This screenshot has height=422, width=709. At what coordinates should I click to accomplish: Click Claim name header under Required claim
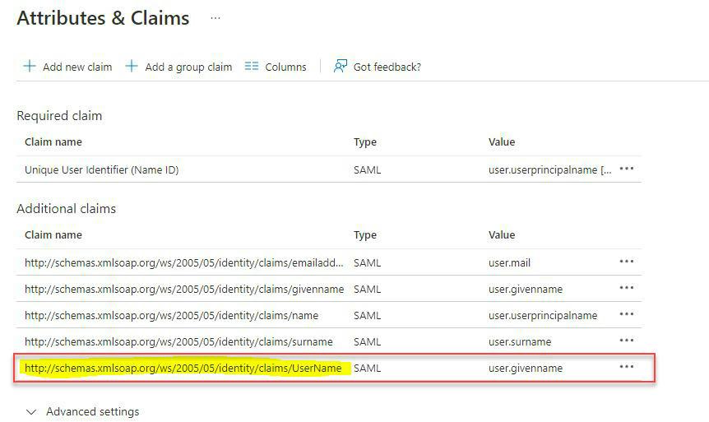point(53,142)
